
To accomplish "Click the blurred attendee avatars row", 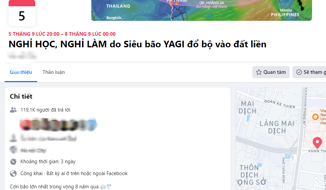I will [x=58, y=124].
